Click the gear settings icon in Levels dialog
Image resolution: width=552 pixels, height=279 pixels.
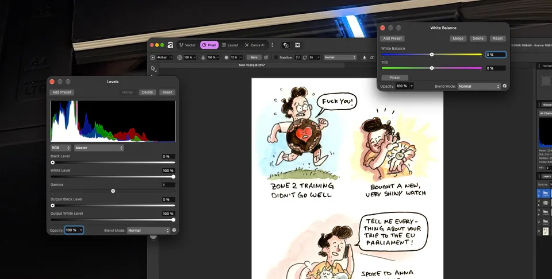pyautogui.click(x=174, y=230)
